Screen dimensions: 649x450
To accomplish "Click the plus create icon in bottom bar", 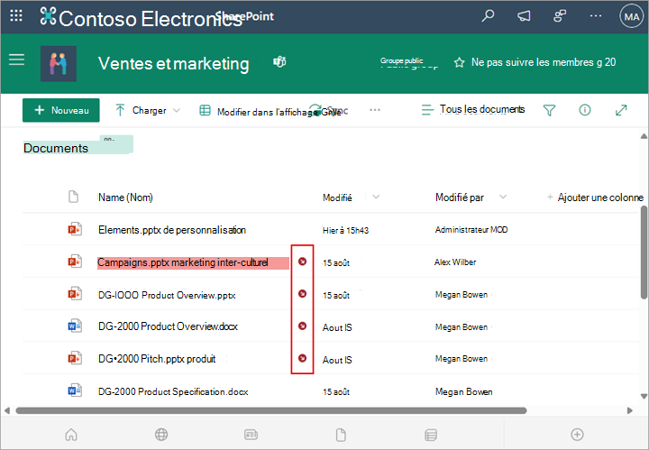I will (x=577, y=435).
